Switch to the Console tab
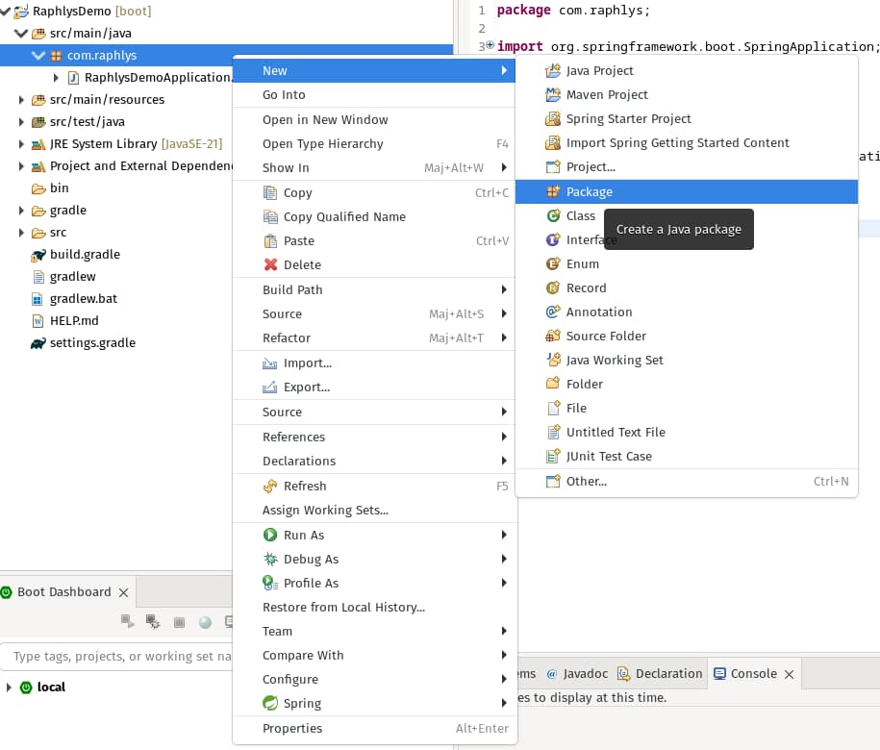 pyautogui.click(x=753, y=673)
